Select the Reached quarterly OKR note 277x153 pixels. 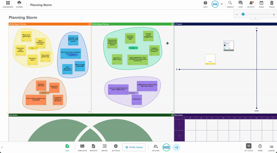(x=130, y=38)
